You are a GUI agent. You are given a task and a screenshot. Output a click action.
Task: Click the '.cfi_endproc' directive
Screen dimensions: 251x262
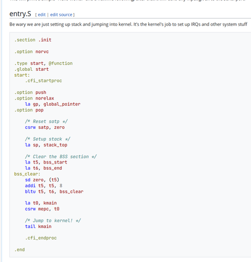(x=41, y=238)
